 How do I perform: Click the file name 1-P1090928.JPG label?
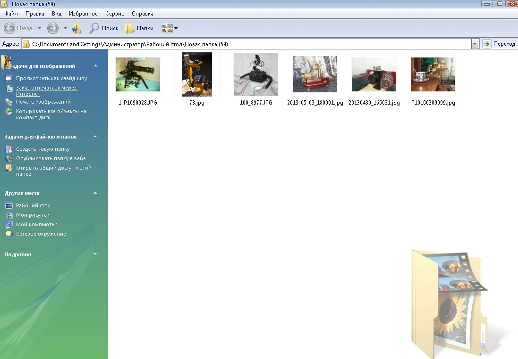click(x=138, y=103)
